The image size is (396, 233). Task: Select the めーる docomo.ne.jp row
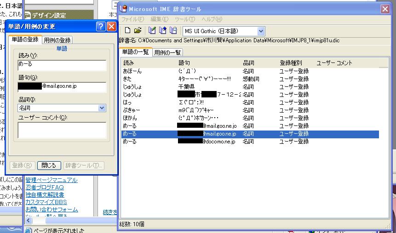click(250, 142)
